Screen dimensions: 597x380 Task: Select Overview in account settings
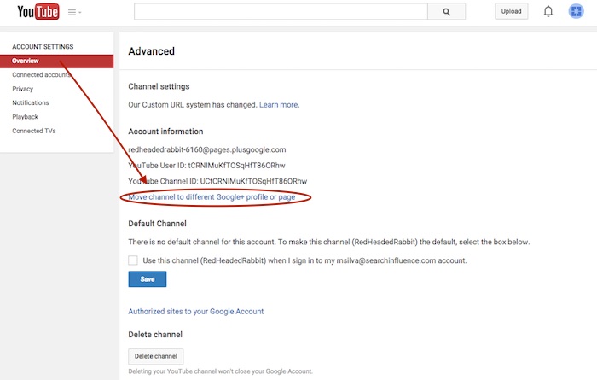[x=26, y=61]
